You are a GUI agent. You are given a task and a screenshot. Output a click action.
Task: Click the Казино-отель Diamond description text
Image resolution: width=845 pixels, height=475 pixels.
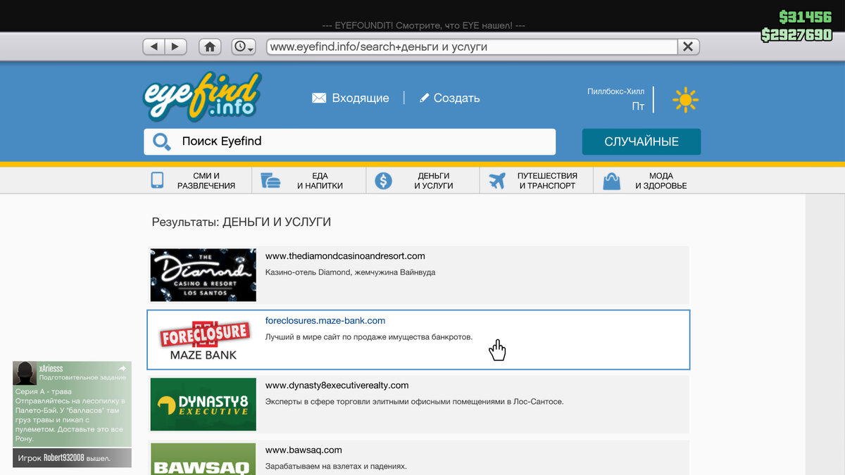pos(350,272)
